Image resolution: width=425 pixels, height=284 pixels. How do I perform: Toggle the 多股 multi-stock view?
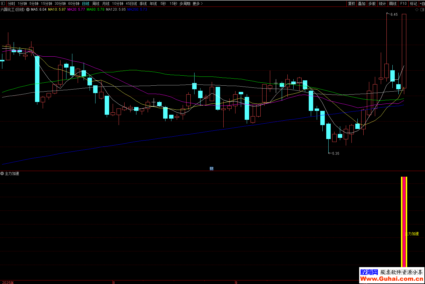point(372,4)
